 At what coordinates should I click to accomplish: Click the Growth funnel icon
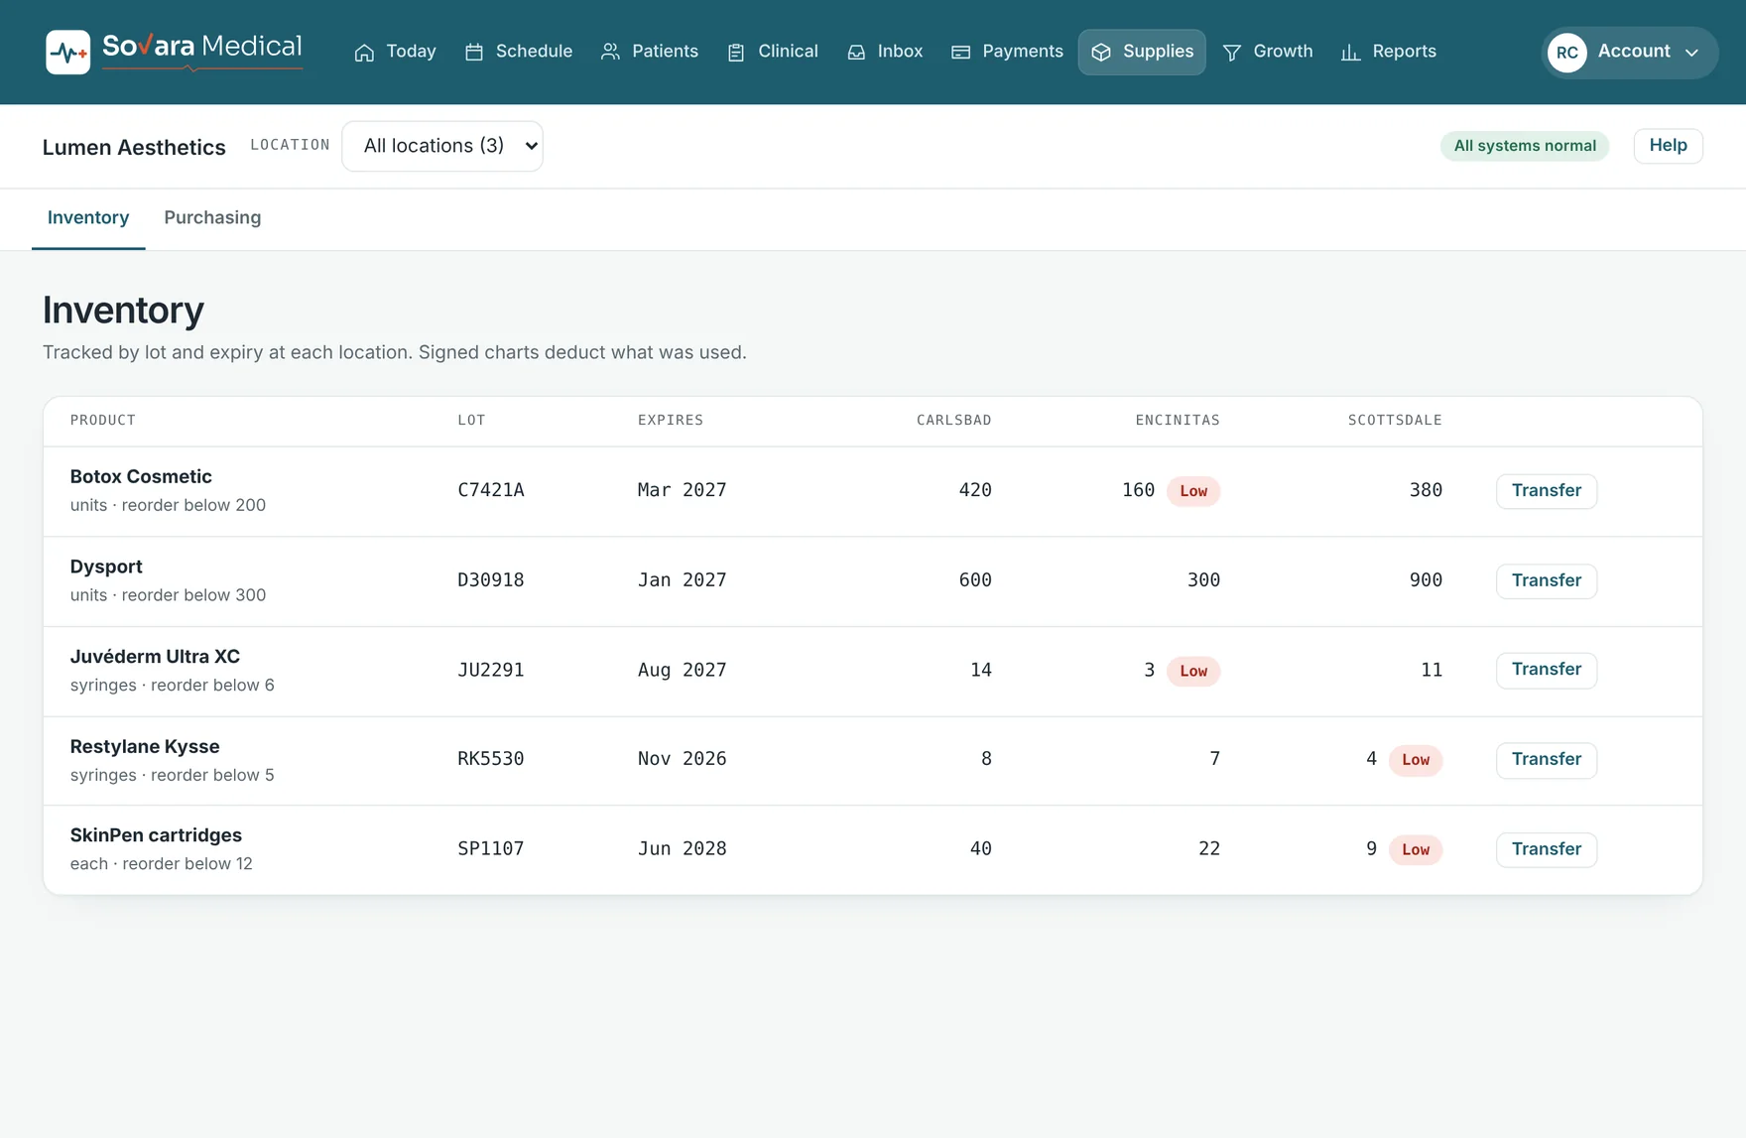click(x=1232, y=53)
